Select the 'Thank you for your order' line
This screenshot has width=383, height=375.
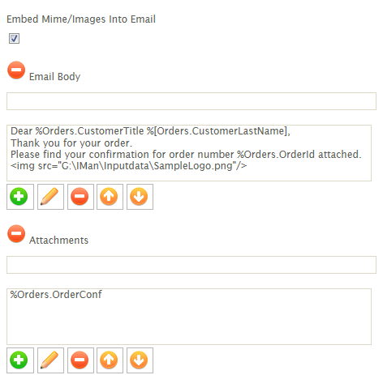pos(71,143)
